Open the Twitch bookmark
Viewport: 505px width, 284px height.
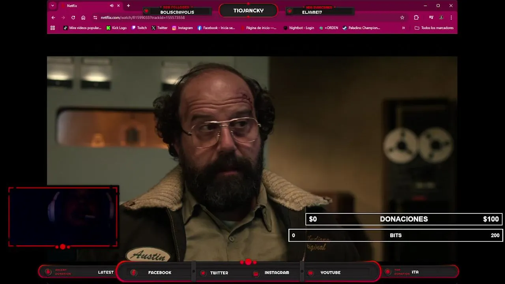139,28
